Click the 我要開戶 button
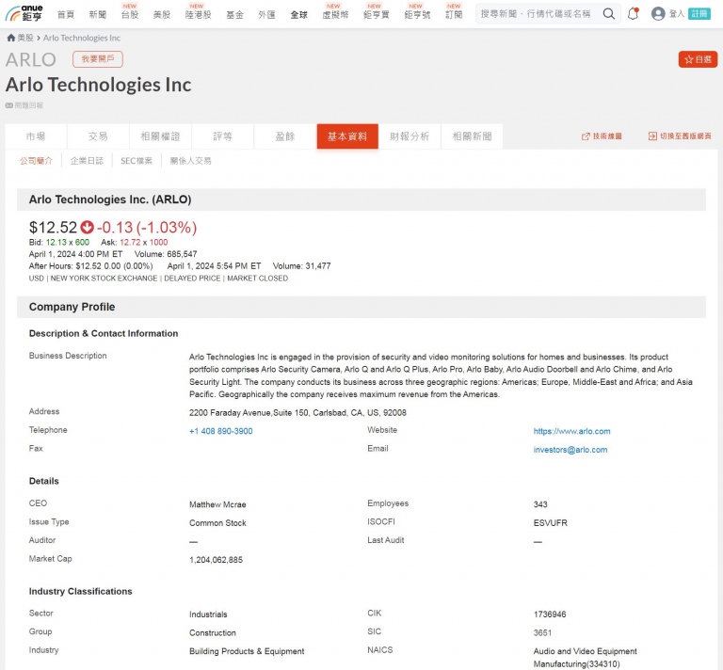Viewport: 723px width, 670px height. [98, 59]
